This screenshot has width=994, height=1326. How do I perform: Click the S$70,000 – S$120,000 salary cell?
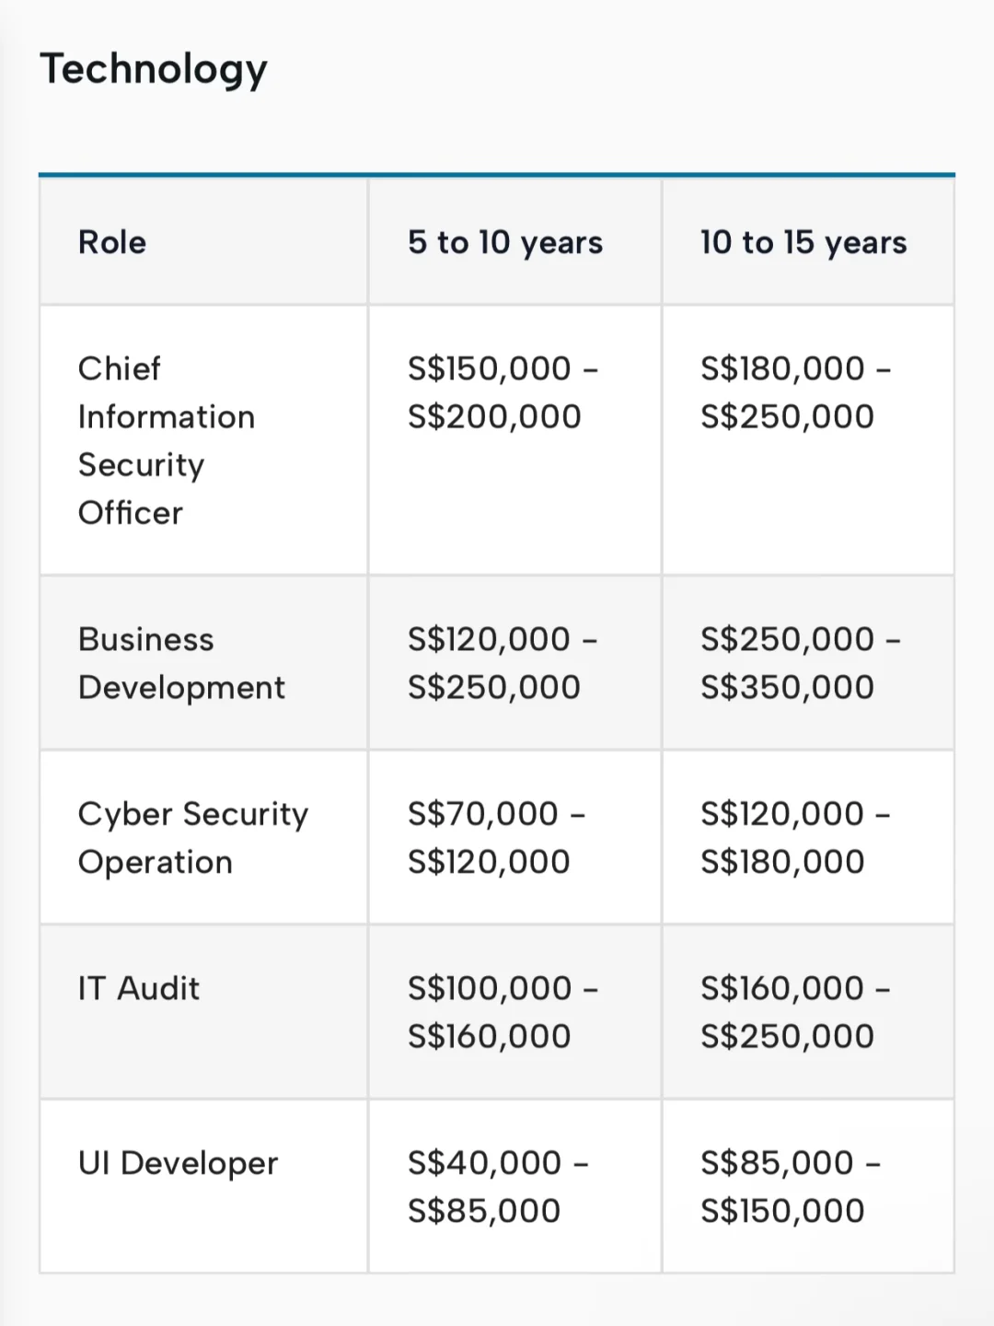pos(496,838)
